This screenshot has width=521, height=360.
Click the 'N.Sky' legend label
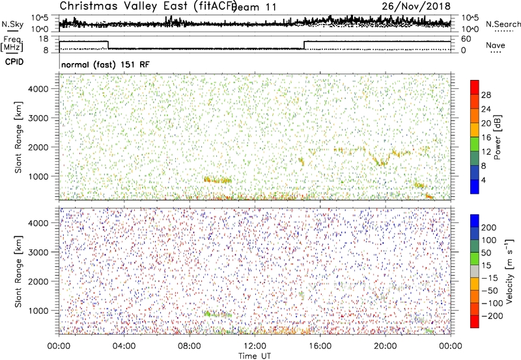tap(12, 24)
